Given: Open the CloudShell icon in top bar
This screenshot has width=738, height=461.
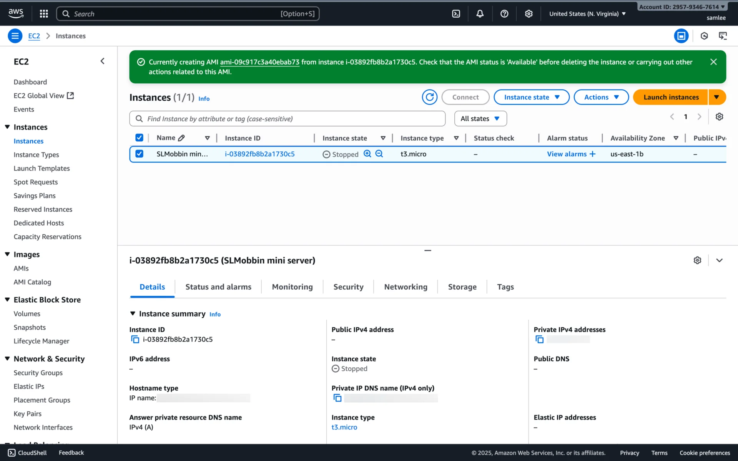Looking at the screenshot, I should click(456, 14).
